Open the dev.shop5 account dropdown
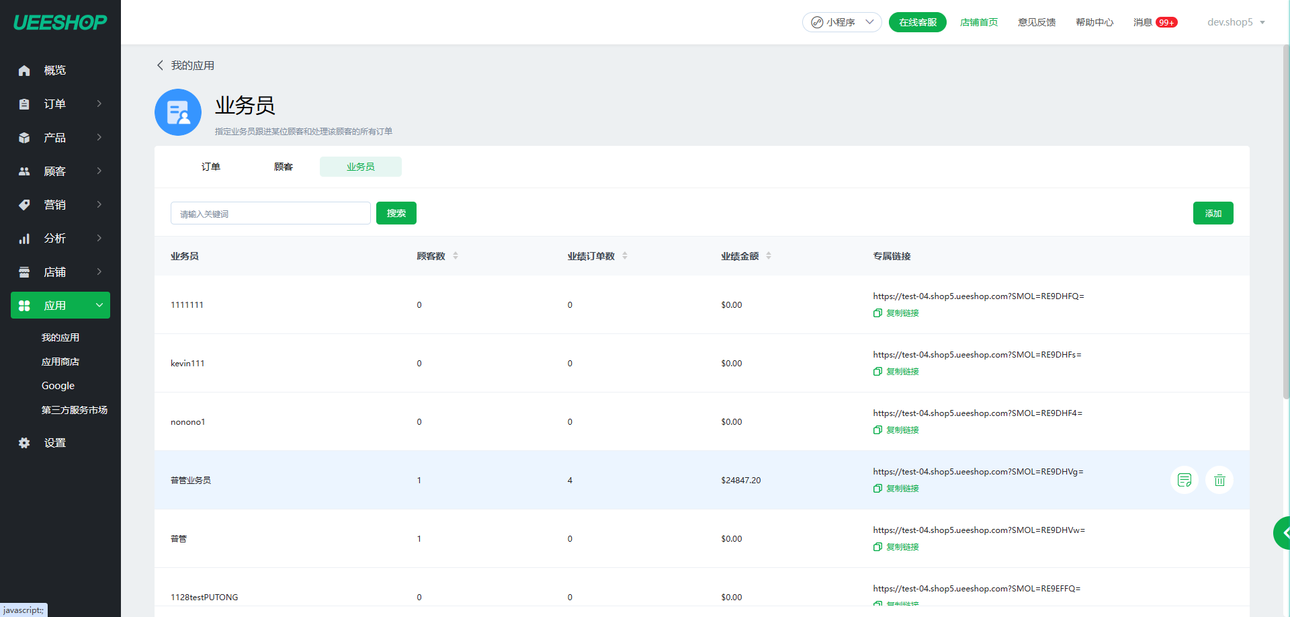 point(1236,22)
